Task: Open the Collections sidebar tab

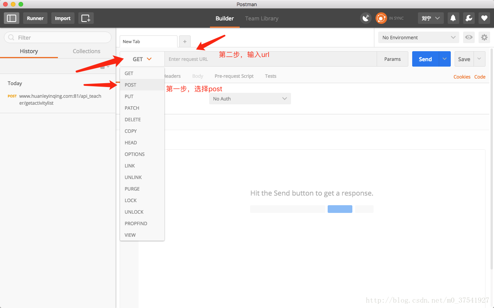Action: pos(86,51)
